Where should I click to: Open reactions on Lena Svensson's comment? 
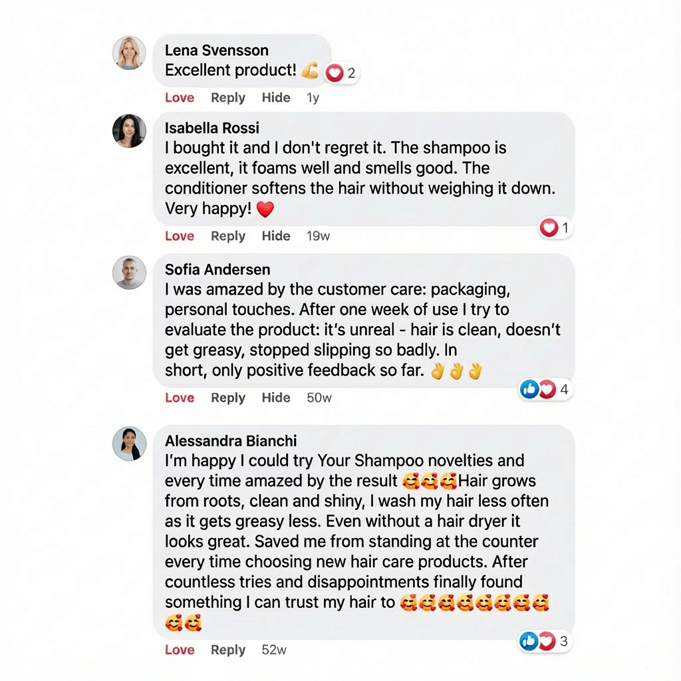(x=342, y=73)
